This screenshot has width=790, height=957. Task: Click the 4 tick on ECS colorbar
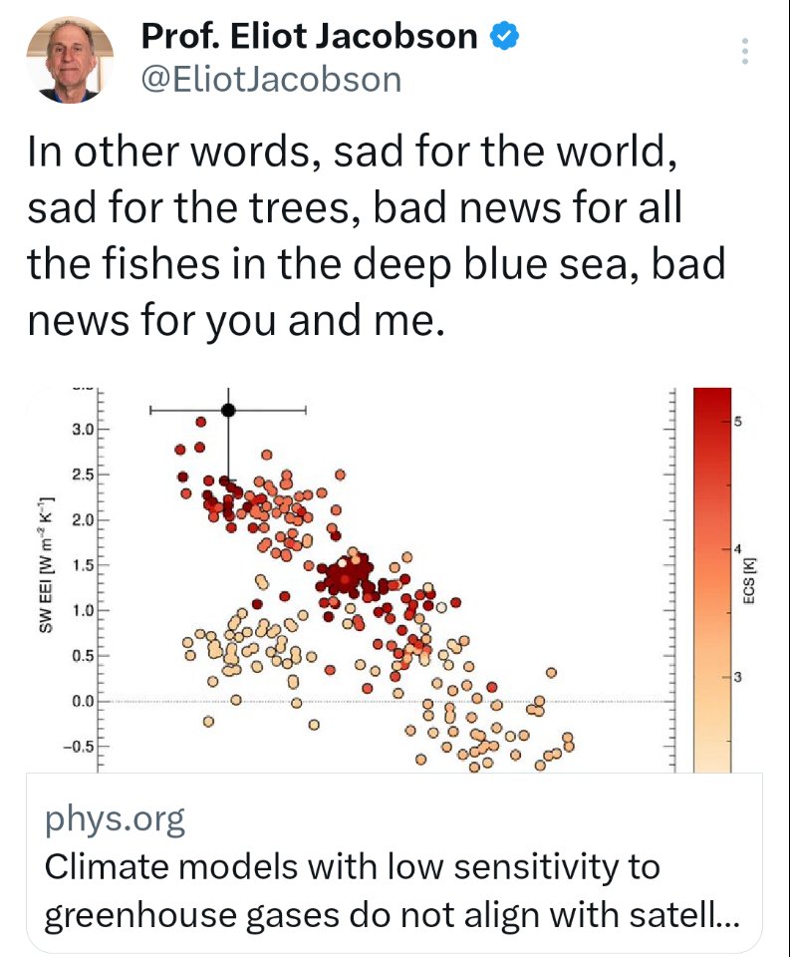[x=738, y=550]
